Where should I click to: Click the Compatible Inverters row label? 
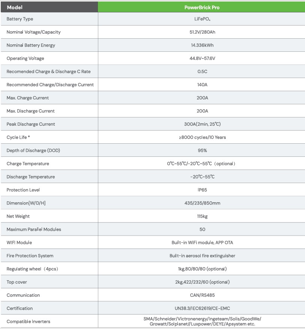(28, 321)
